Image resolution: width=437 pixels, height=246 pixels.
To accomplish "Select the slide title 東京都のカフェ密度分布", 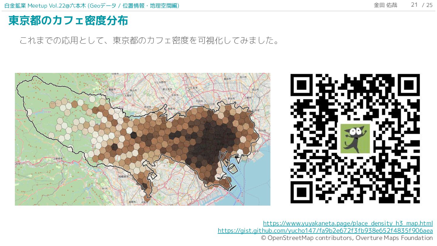I will (x=68, y=20).
